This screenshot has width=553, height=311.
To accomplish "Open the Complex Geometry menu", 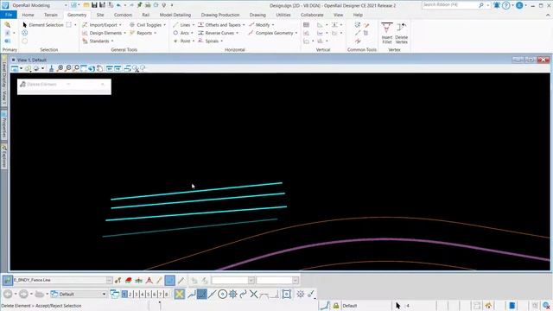I will [272, 33].
